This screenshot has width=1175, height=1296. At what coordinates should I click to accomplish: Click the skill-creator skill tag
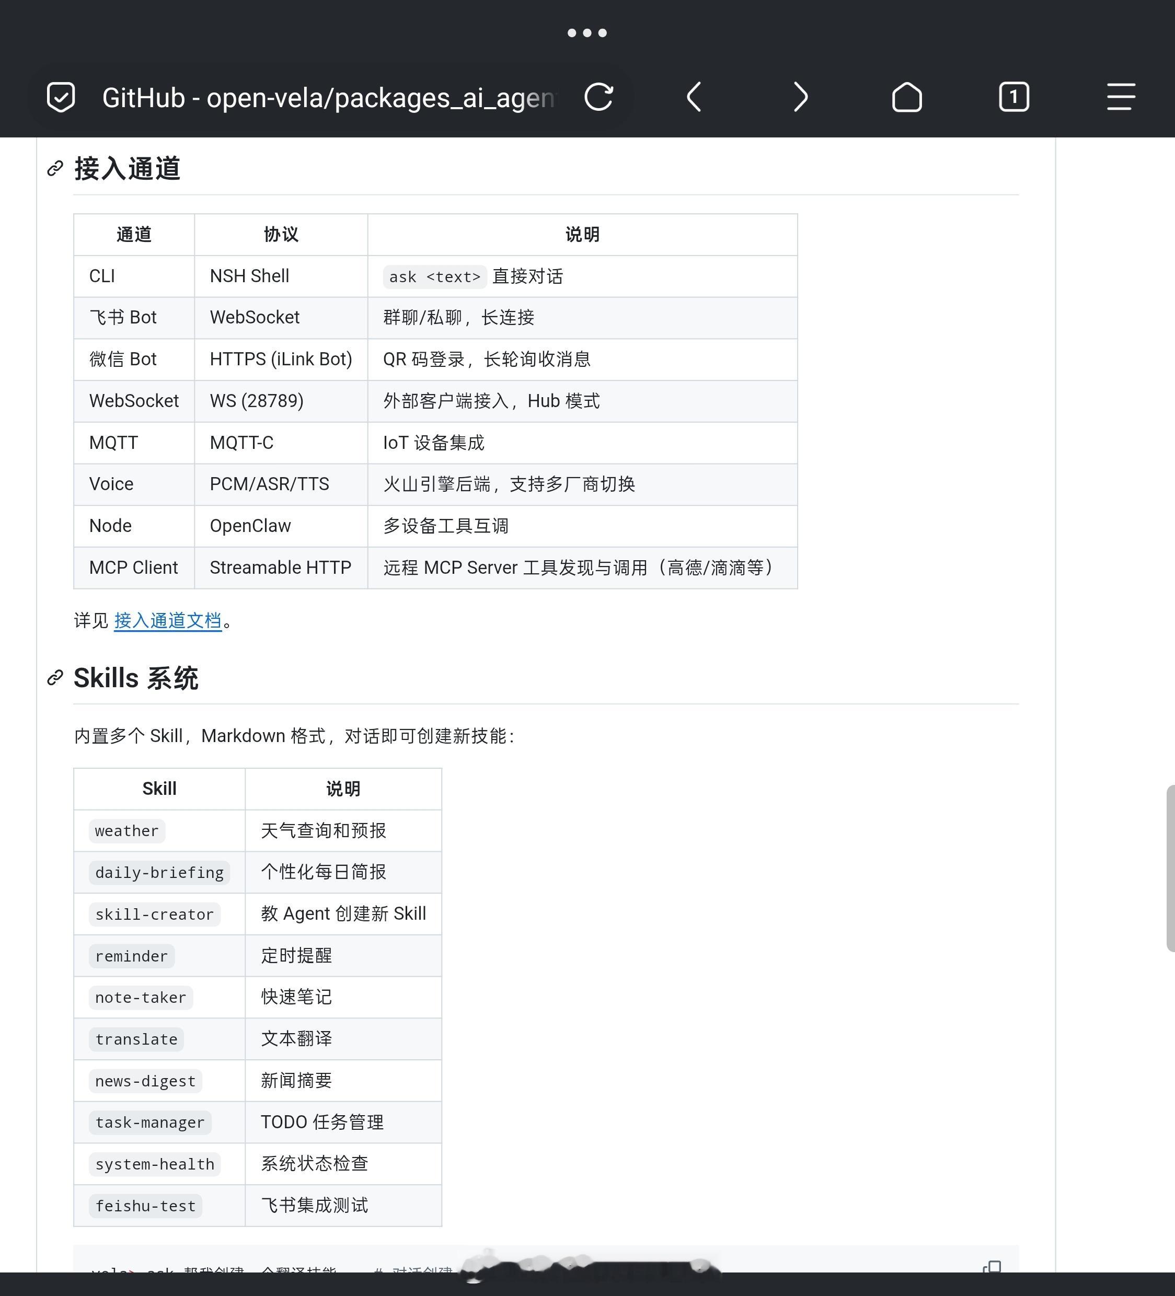[x=154, y=915]
